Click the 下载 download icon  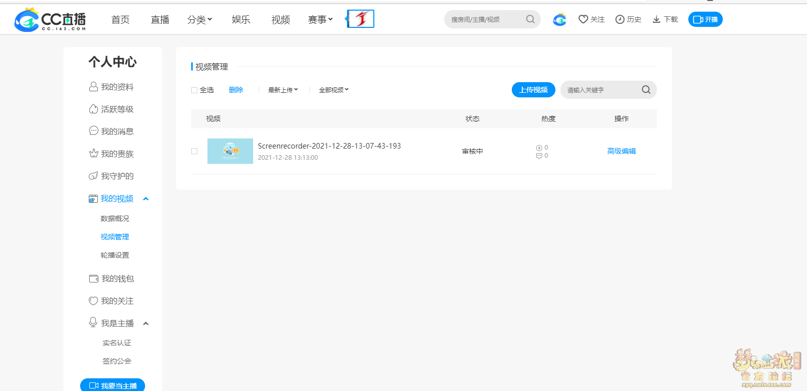point(656,19)
